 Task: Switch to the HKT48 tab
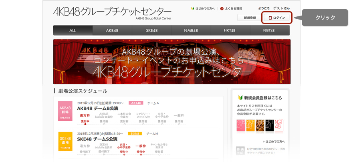[230, 30]
